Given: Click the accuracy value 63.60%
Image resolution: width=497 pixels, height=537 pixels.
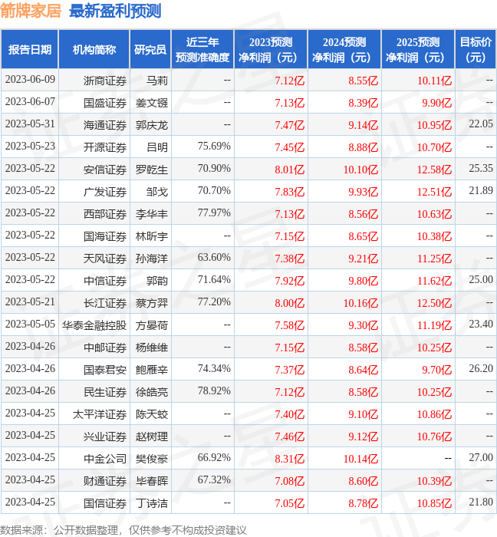Looking at the screenshot, I should pos(214,257).
